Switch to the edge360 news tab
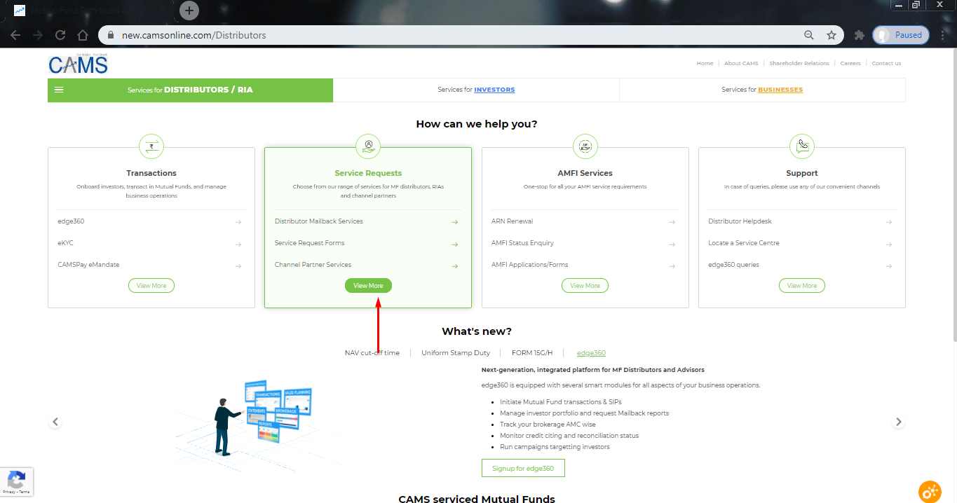 coord(591,353)
